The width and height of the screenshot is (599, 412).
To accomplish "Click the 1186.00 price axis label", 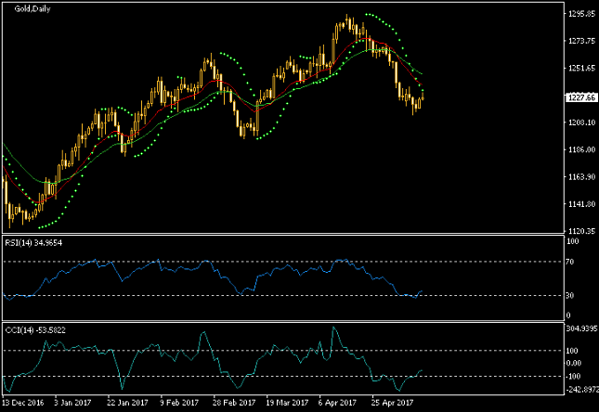I will pyautogui.click(x=581, y=149).
